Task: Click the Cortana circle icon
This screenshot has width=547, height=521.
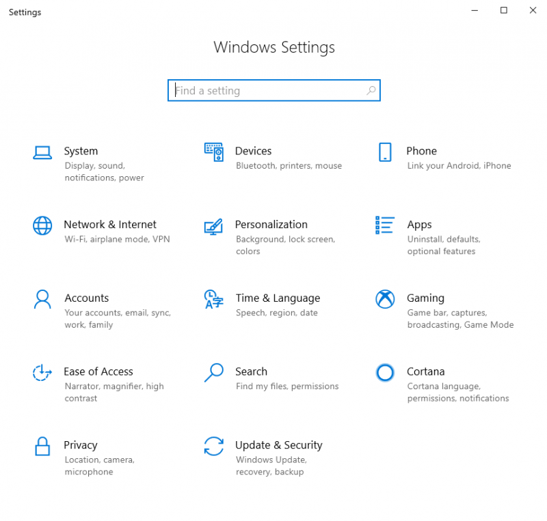Action: tap(385, 373)
